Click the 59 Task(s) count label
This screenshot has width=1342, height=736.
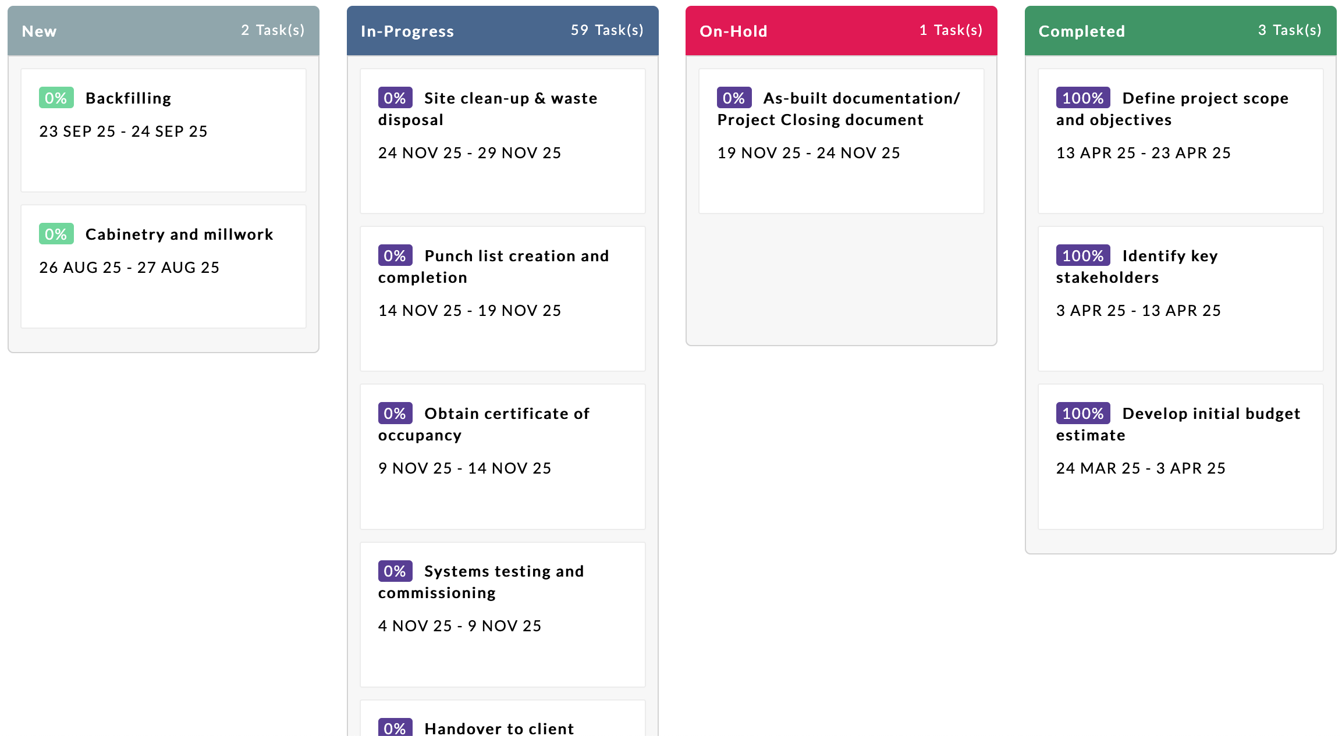click(x=606, y=30)
